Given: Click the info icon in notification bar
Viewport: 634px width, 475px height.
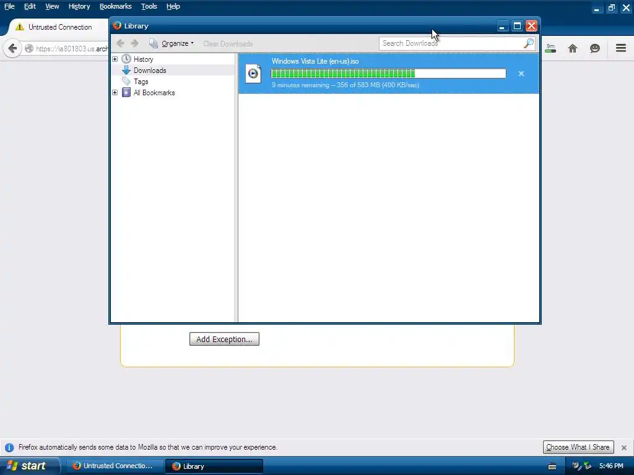Looking at the screenshot, I should [9, 448].
